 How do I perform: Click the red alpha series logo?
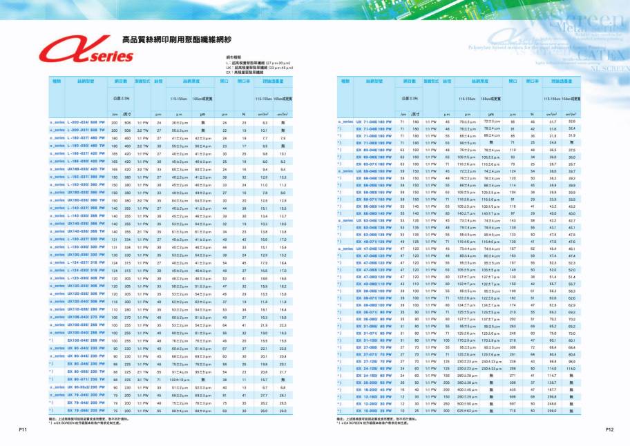pyautogui.click(x=86, y=50)
